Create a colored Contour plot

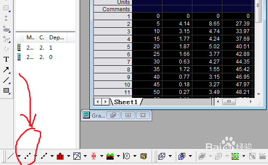235,156
